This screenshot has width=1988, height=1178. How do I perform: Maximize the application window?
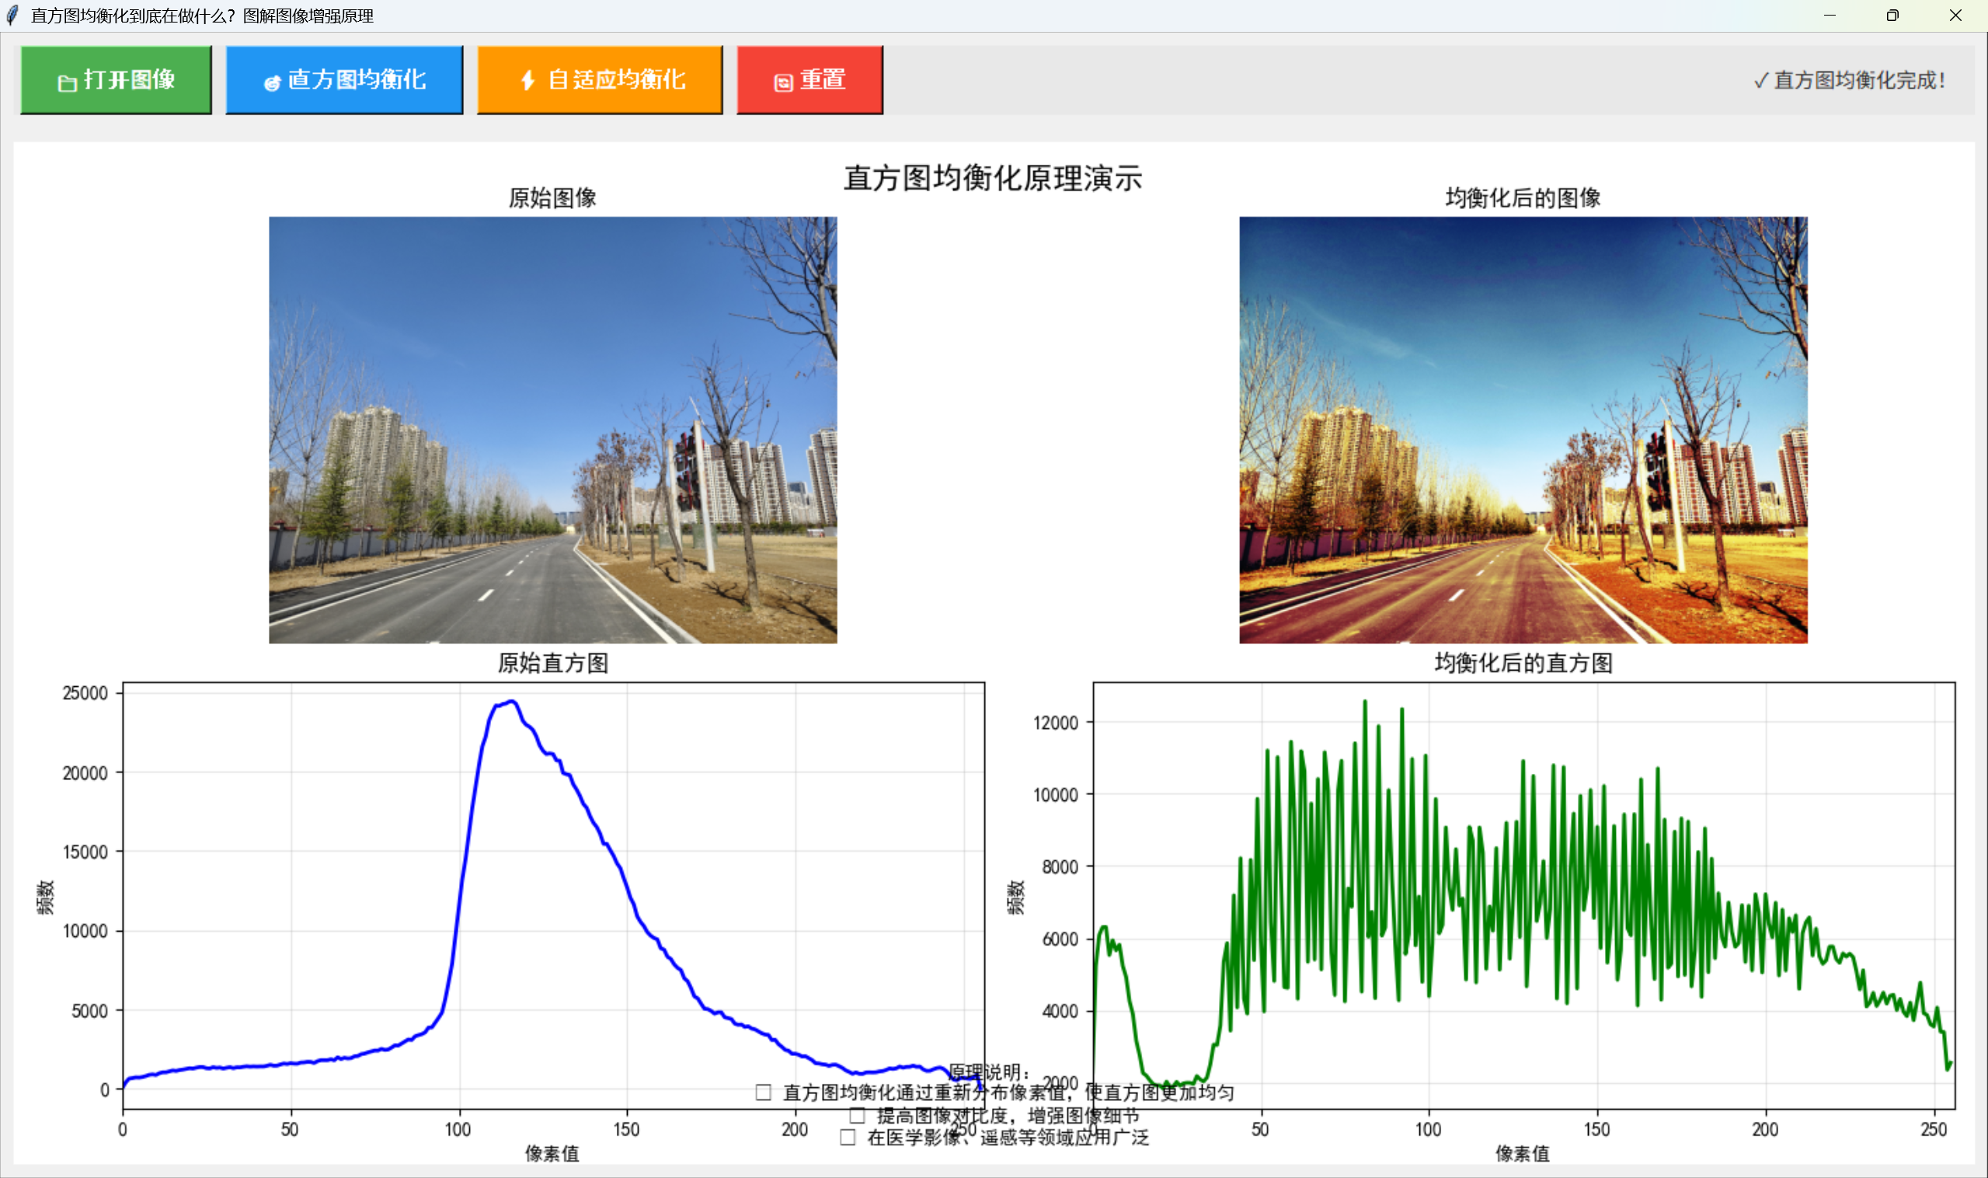(x=1892, y=15)
